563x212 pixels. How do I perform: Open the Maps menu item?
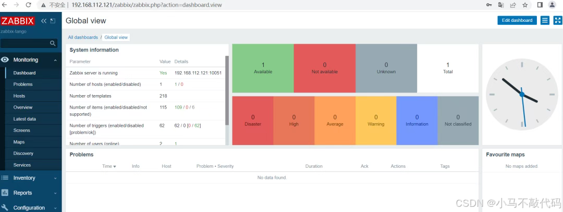coord(19,142)
